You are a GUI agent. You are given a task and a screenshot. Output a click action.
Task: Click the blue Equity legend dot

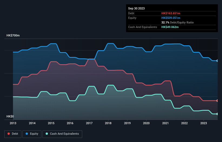pyautogui.click(x=27, y=134)
